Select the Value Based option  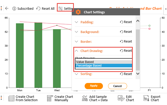[x=104, y=62]
